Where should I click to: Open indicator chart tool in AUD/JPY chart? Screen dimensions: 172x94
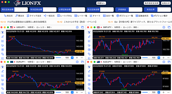click(x=89, y=75)
